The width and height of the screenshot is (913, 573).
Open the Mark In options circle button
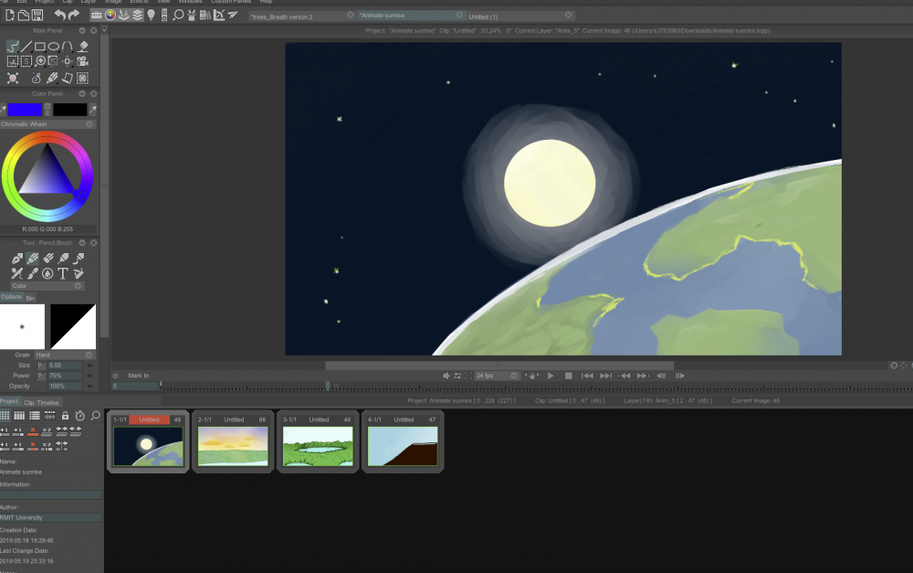[115, 376]
